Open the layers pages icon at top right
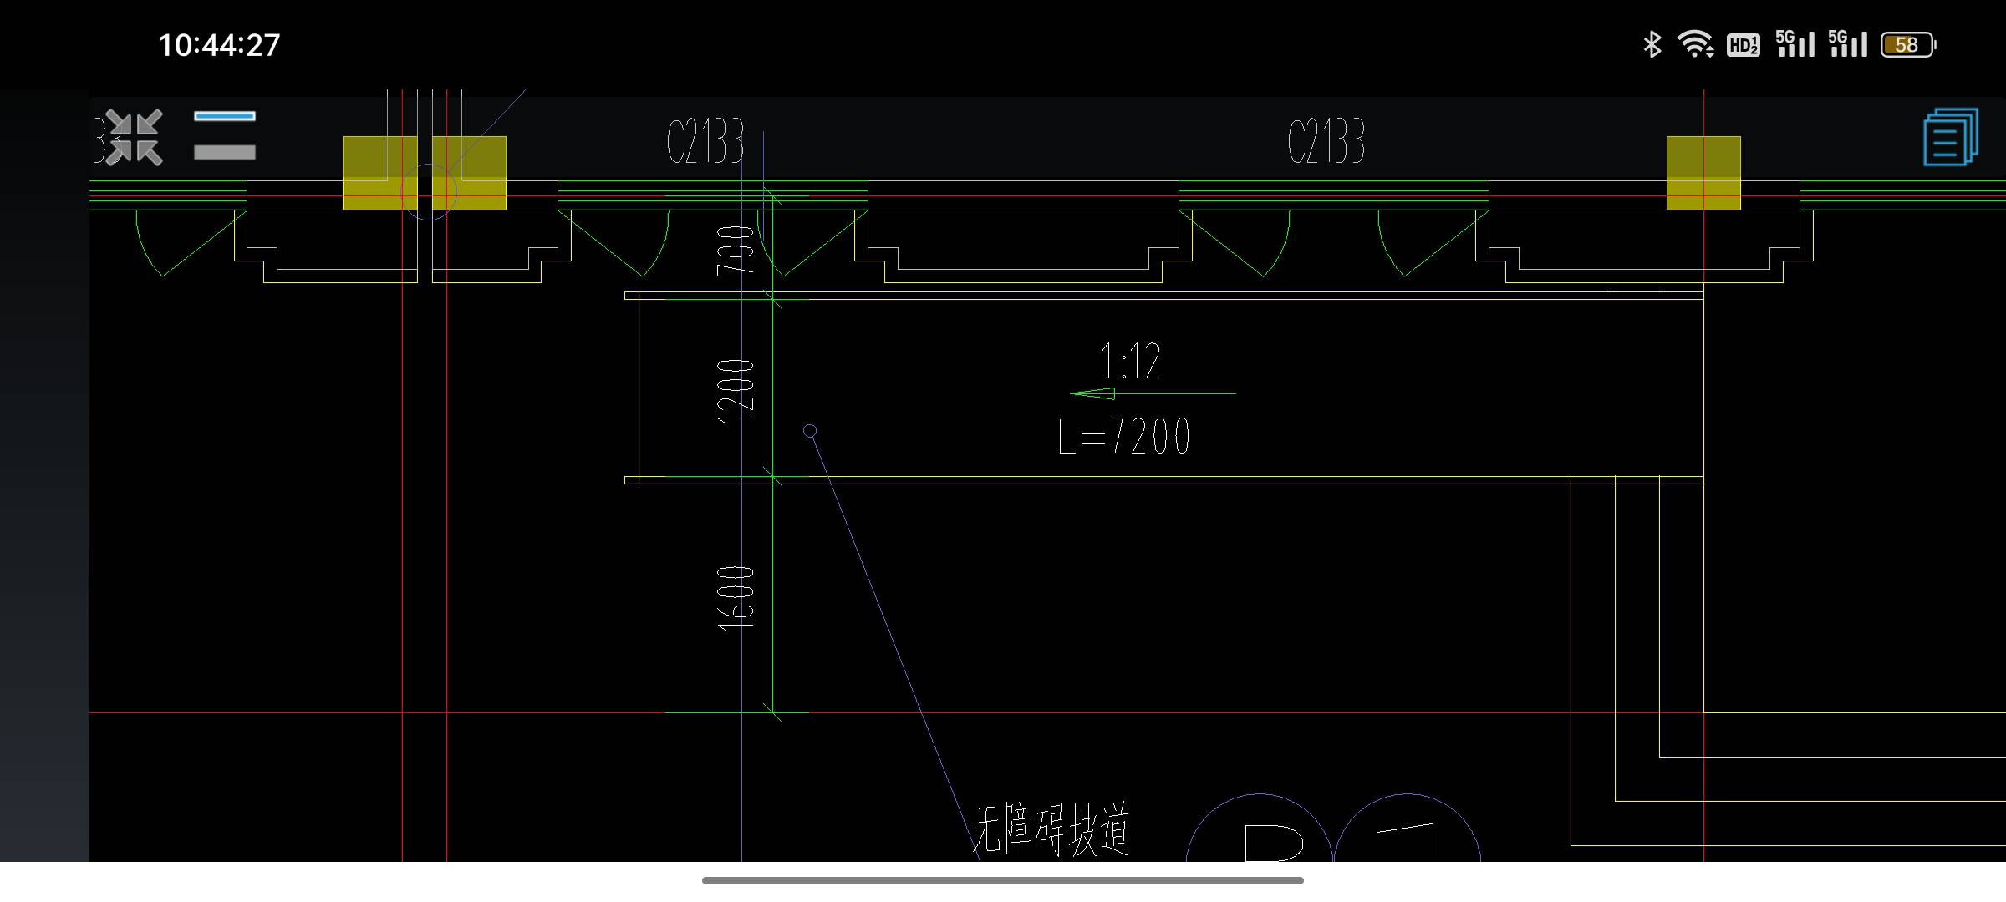This screenshot has width=2006, height=902. click(1951, 137)
